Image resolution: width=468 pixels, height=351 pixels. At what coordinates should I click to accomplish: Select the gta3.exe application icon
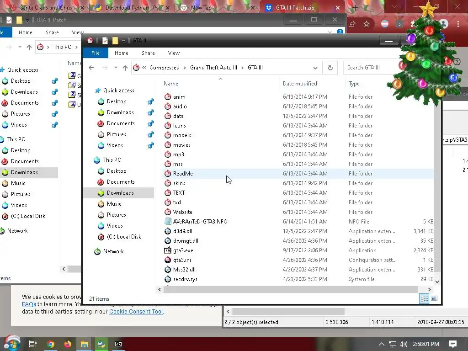(x=168, y=250)
